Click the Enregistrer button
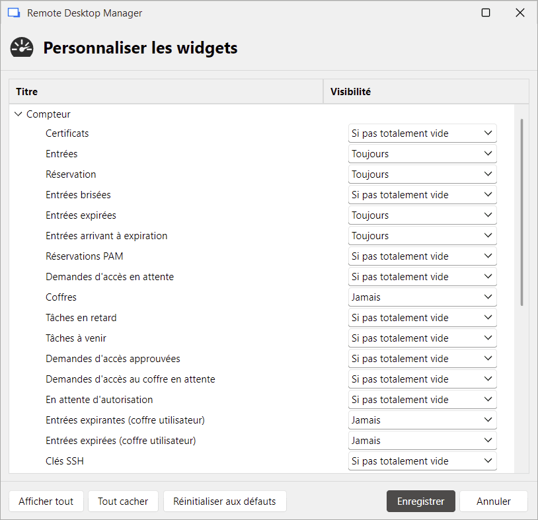 420,501
